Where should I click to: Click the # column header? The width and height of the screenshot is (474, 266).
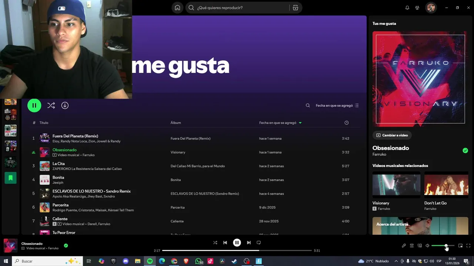[34, 123]
